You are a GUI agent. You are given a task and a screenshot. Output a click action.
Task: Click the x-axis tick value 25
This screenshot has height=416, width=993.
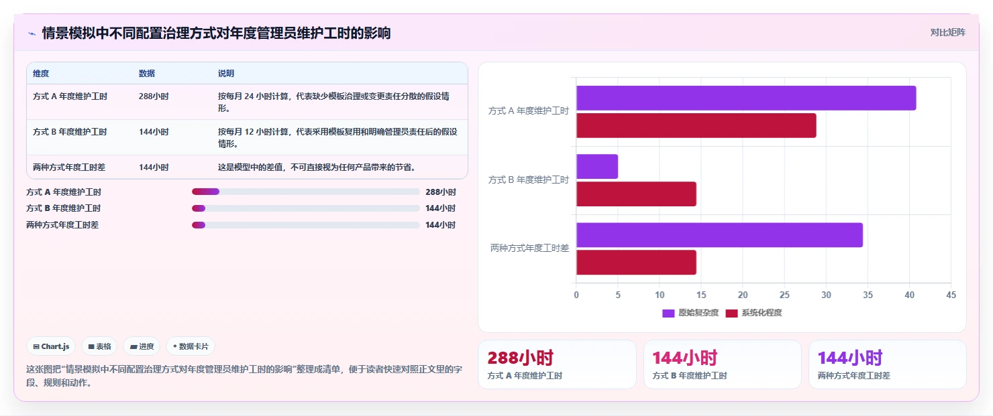point(784,295)
